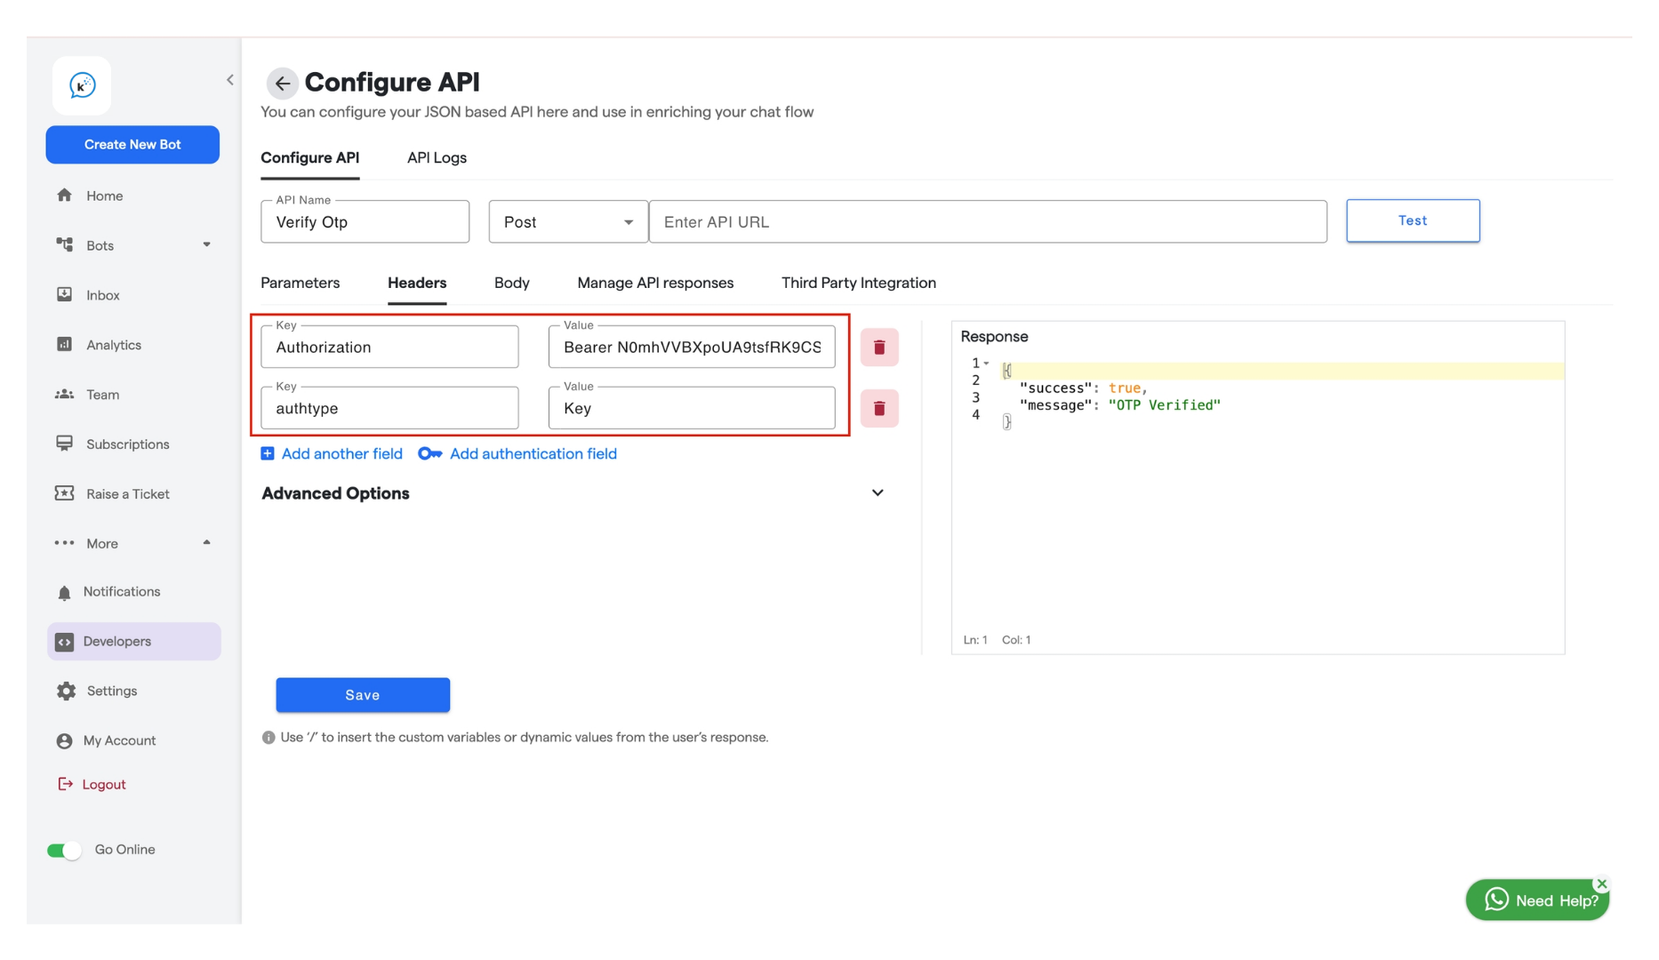Image resolution: width=1659 pixels, height=960 pixels.
Task: Click the Analytics chart icon
Action: tap(64, 344)
